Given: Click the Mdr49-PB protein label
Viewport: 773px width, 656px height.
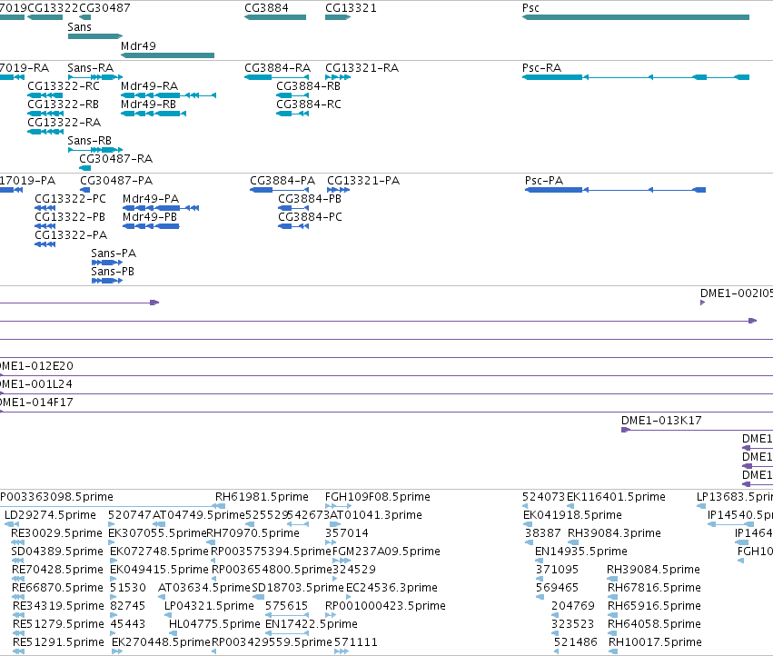Looking at the screenshot, I should coord(150,217).
